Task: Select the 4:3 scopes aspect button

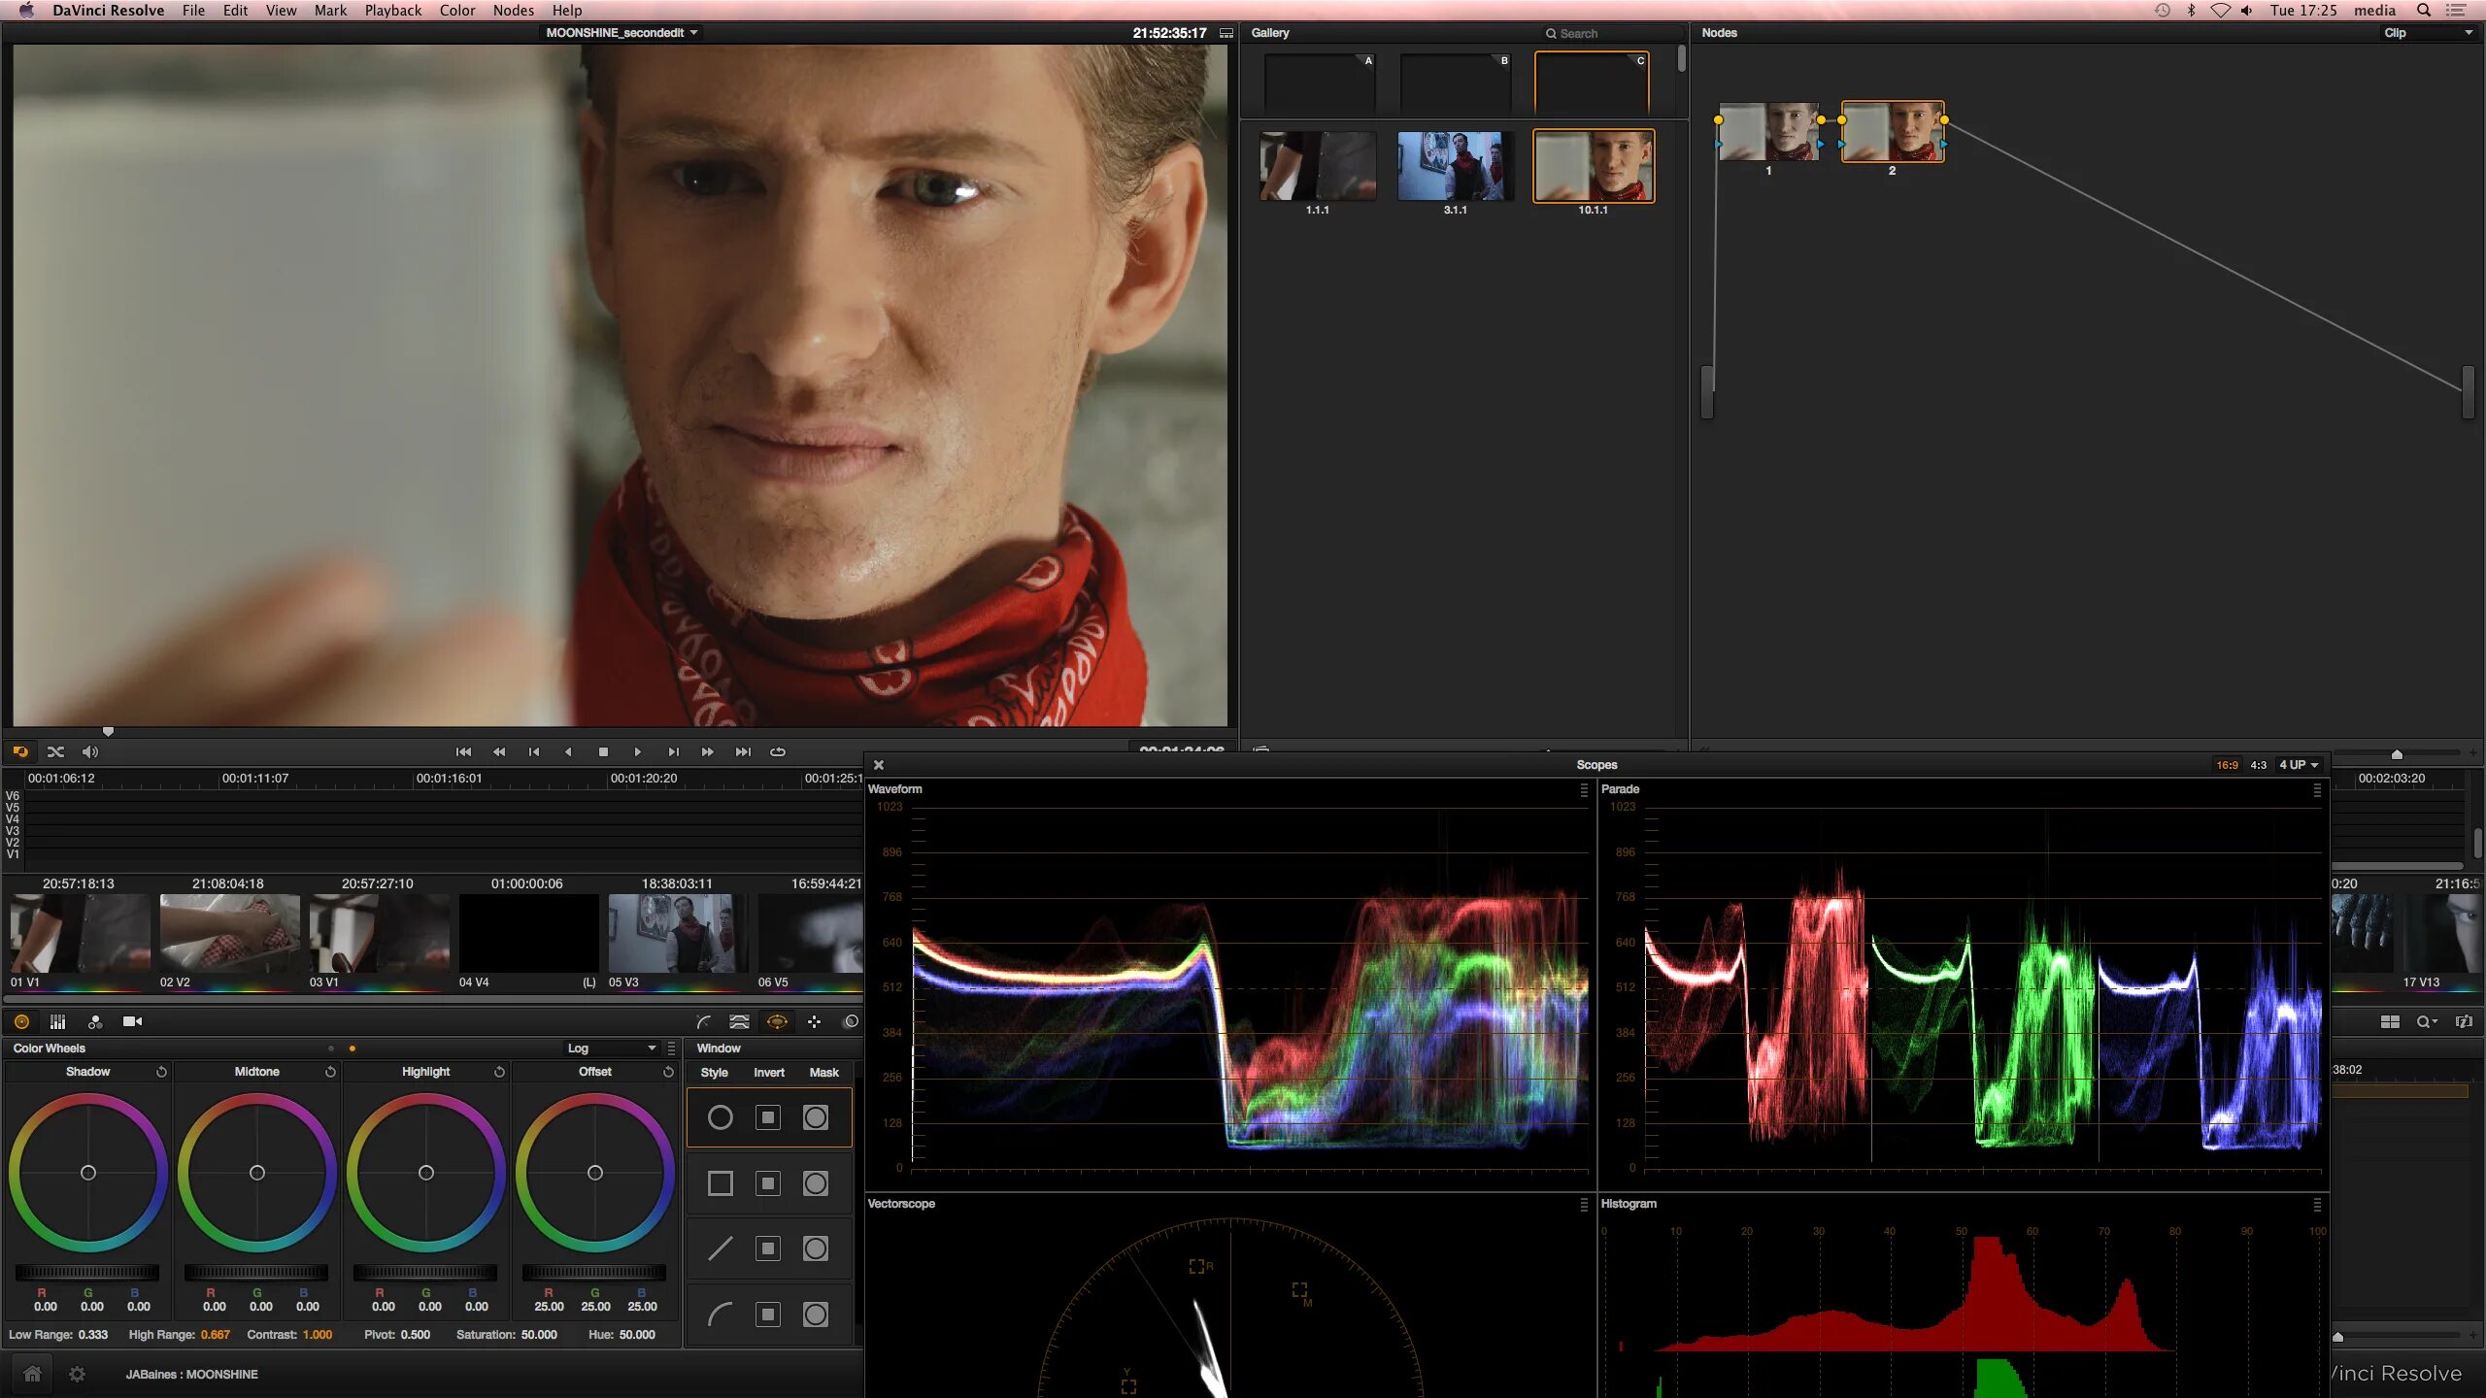Action: click(2258, 765)
